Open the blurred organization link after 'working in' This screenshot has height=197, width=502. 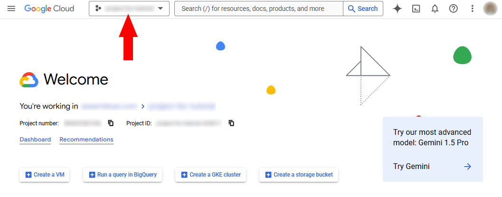[x=109, y=106]
